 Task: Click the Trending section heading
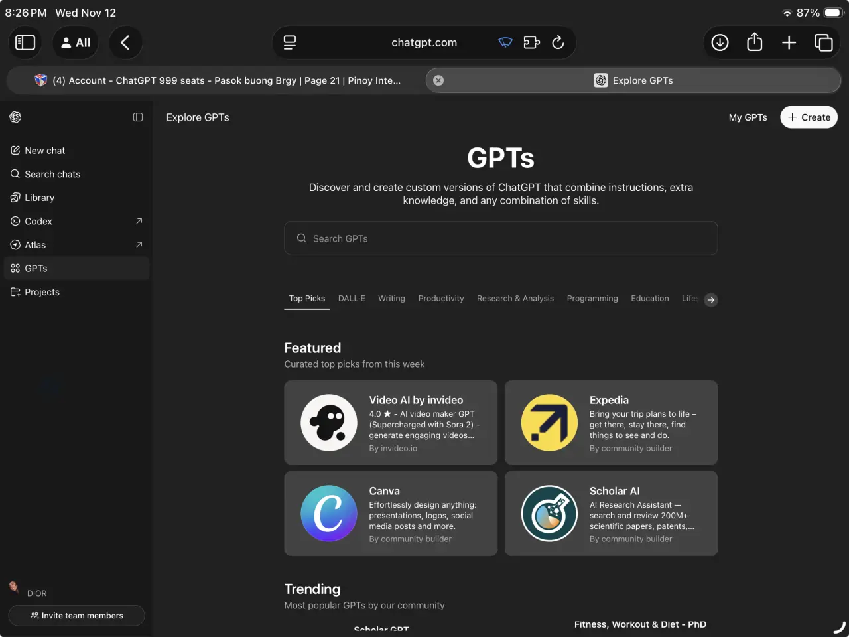tap(312, 589)
